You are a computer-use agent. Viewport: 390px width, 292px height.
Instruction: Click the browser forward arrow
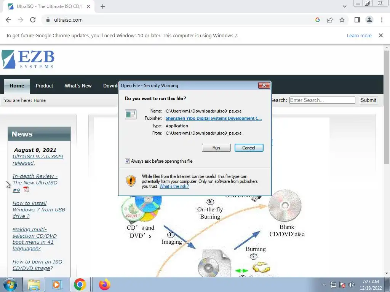point(21,20)
